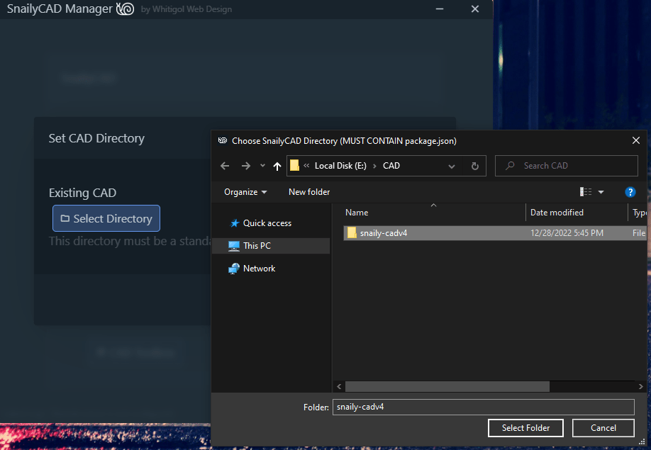
Task: Refresh the CAD folder view
Action: 474,165
